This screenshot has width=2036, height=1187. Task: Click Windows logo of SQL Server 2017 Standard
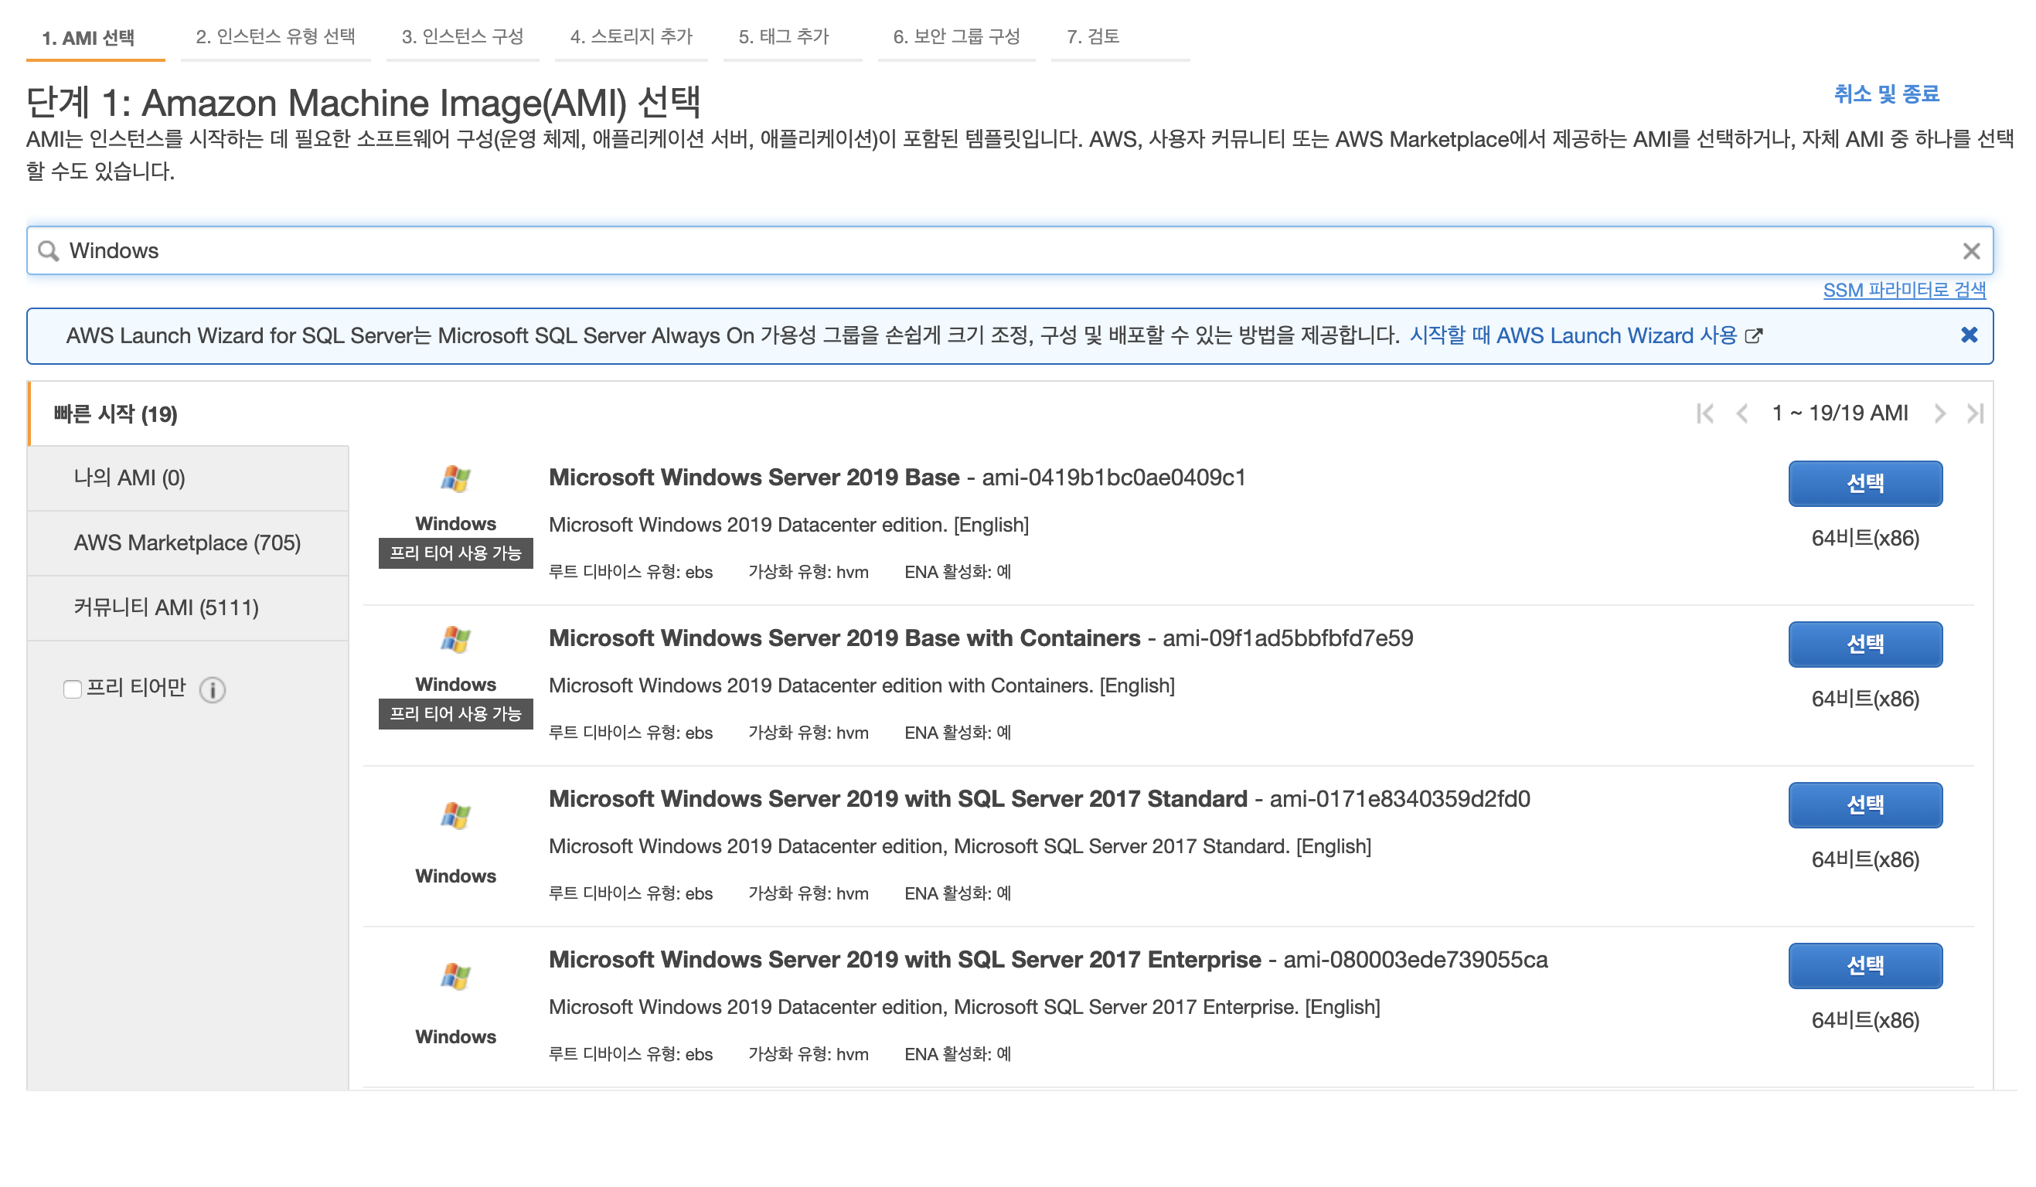coord(456,815)
